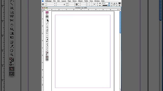The height and width of the screenshot is (91, 163).
Task: Select the Hand tool
Action: click(47, 48)
